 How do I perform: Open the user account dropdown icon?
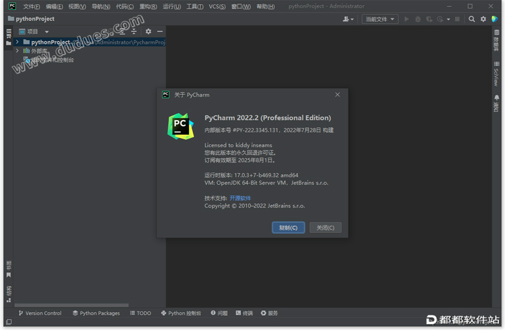coord(348,19)
